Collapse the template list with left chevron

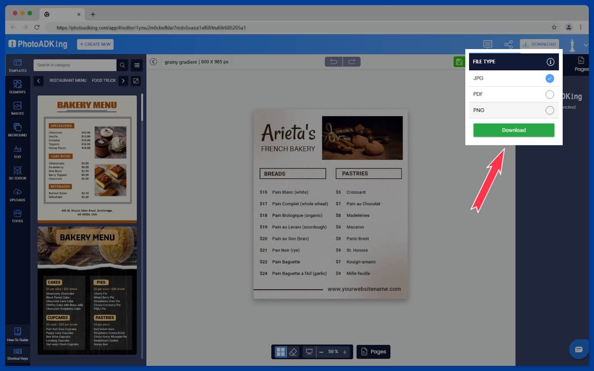tap(38, 81)
